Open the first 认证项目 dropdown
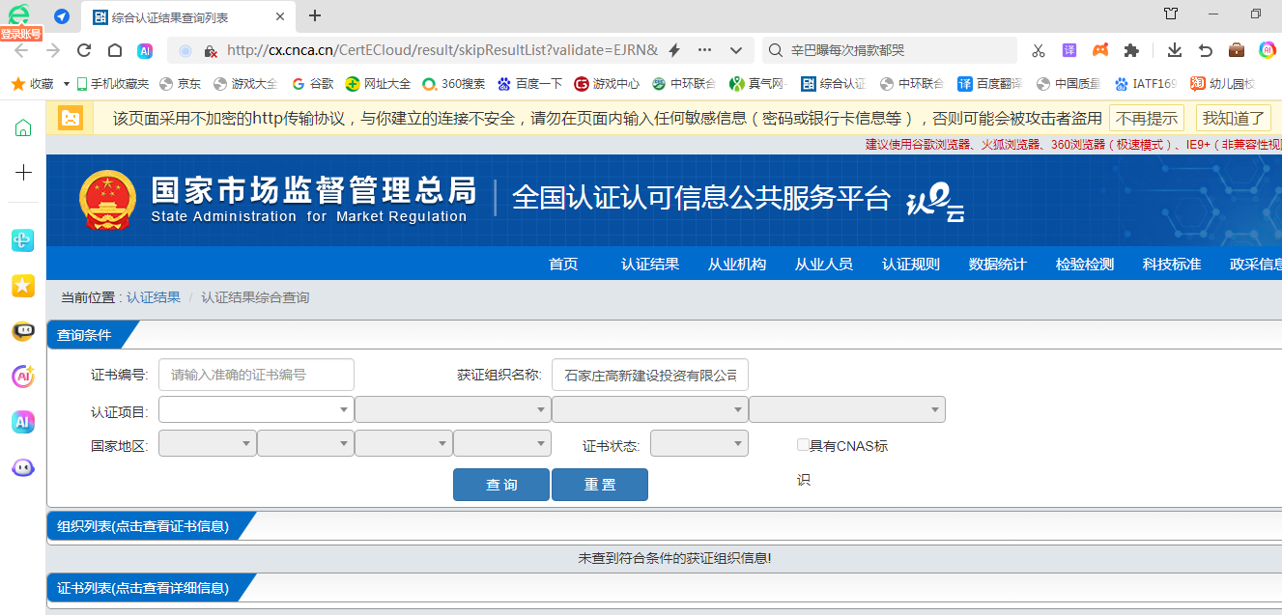The image size is (1282, 615). coord(256,410)
